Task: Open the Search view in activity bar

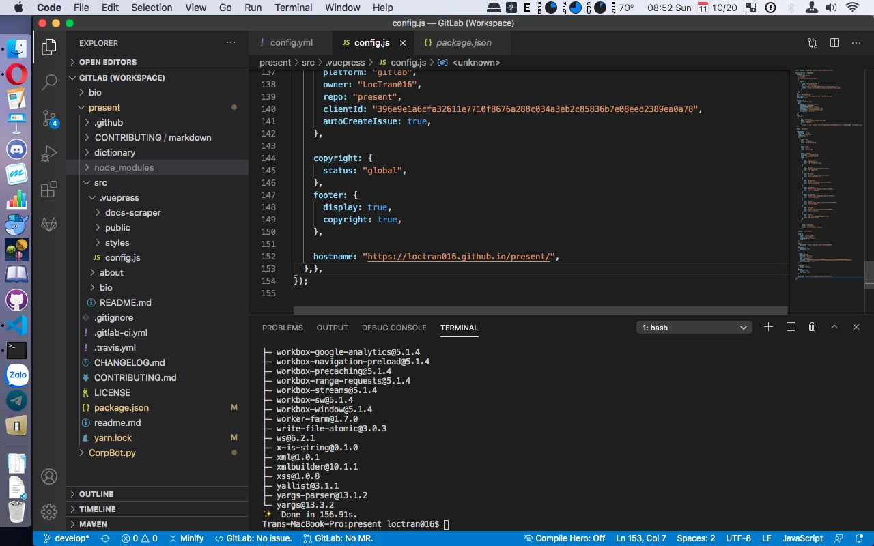Action: tap(49, 83)
